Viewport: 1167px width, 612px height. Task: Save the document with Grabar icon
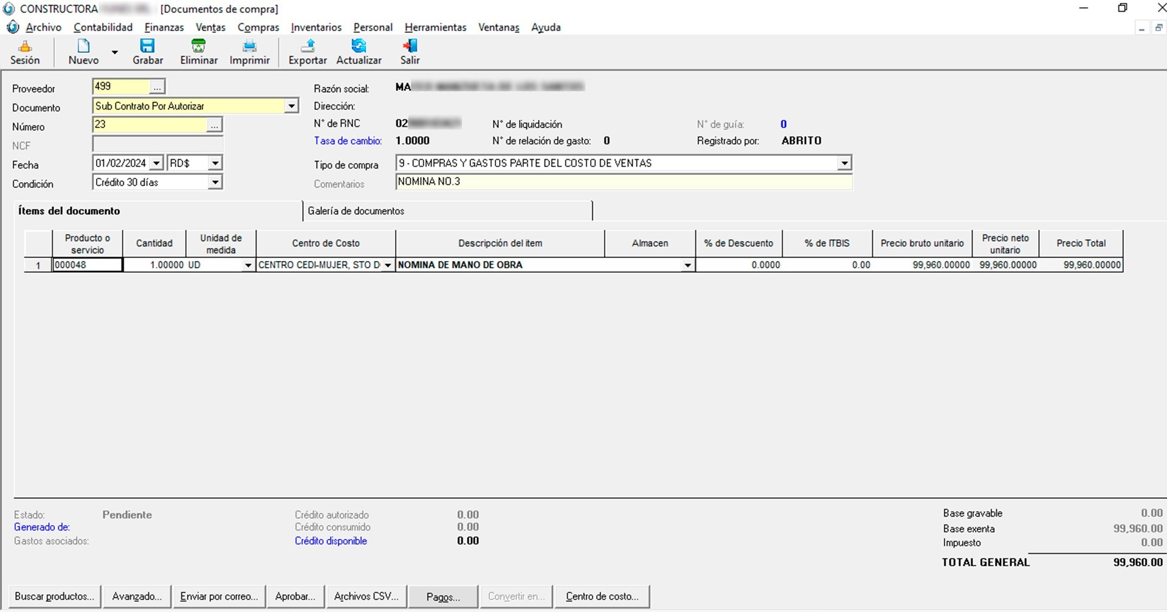pyautogui.click(x=148, y=52)
